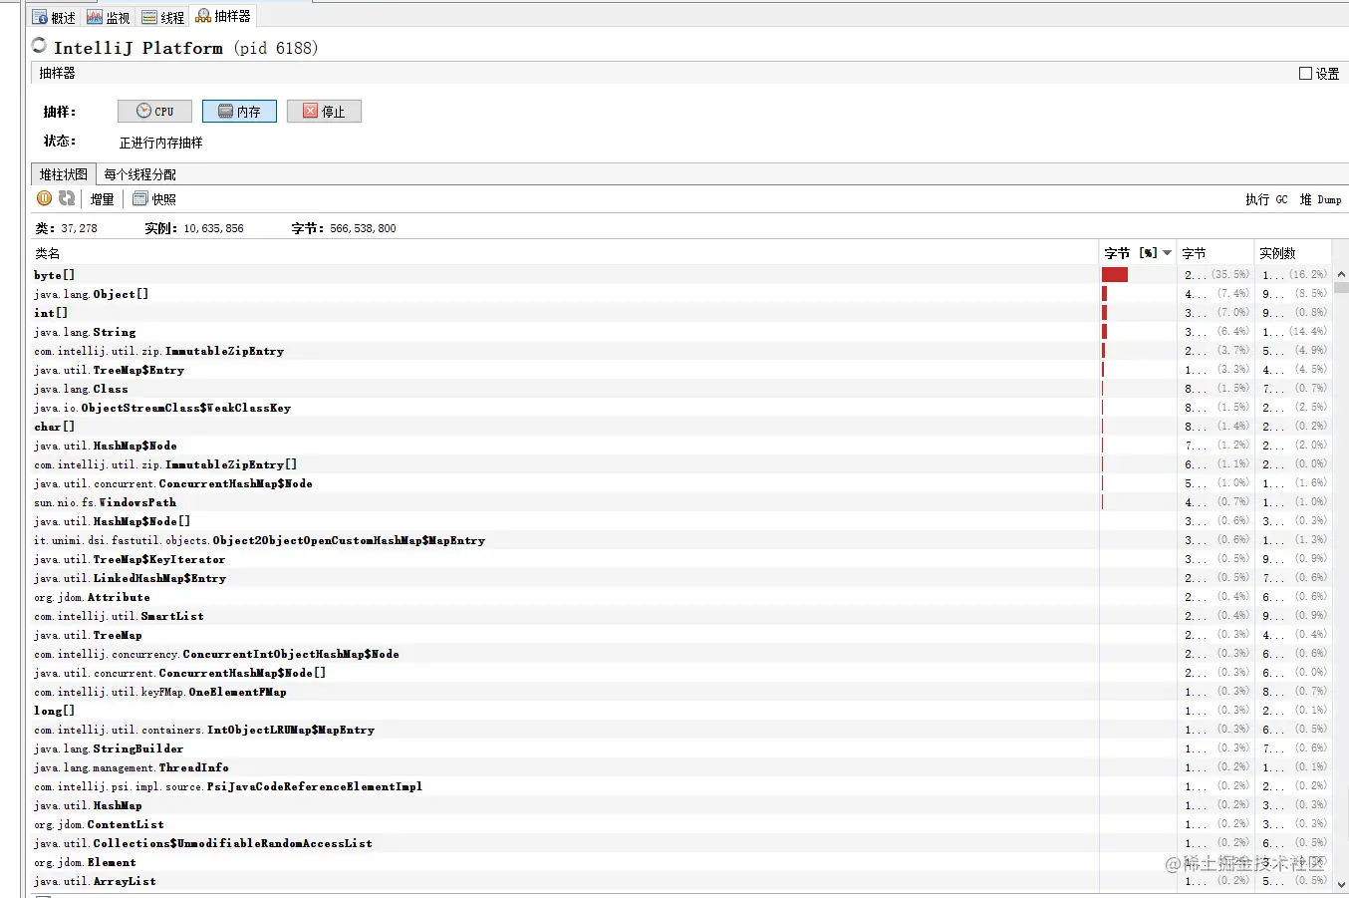Select the sun.nio.fs.WindowsPath row

(x=682, y=502)
